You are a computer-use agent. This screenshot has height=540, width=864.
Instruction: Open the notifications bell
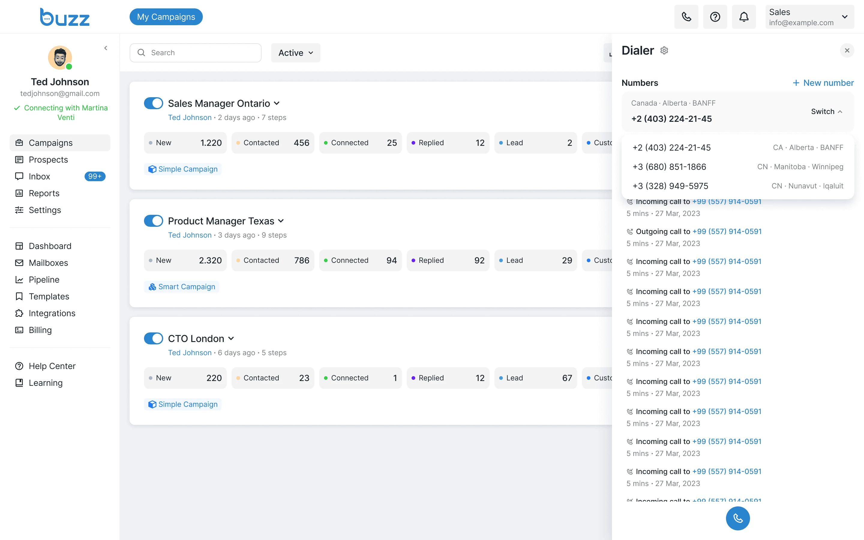[744, 17]
